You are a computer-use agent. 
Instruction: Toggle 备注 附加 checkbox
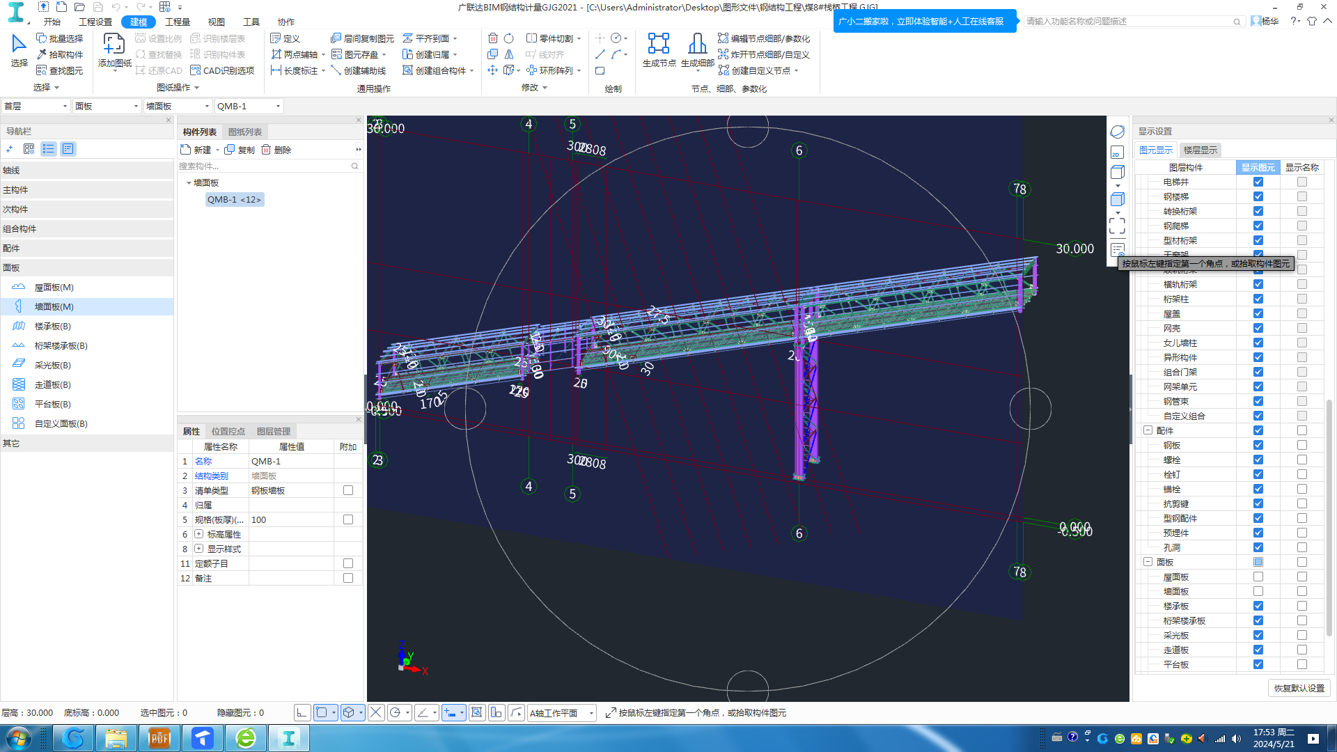pyautogui.click(x=348, y=578)
